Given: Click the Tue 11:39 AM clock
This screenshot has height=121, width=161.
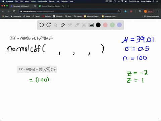Looking at the screenshot, I should pos(134,1).
